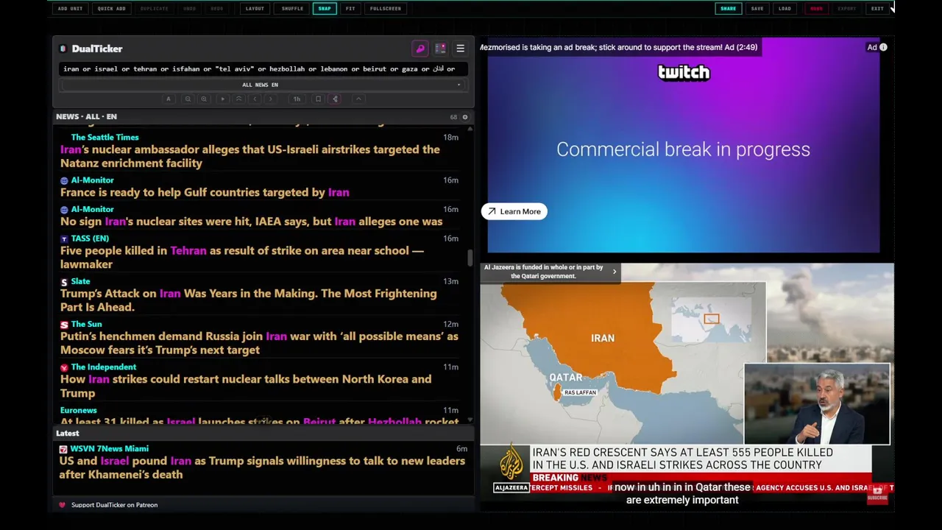The image size is (942, 530).
Task: Click The Sun source icon
Action: click(x=64, y=325)
